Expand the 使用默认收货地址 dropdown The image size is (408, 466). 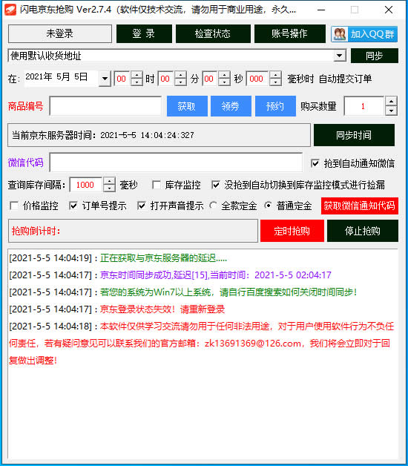click(339, 56)
